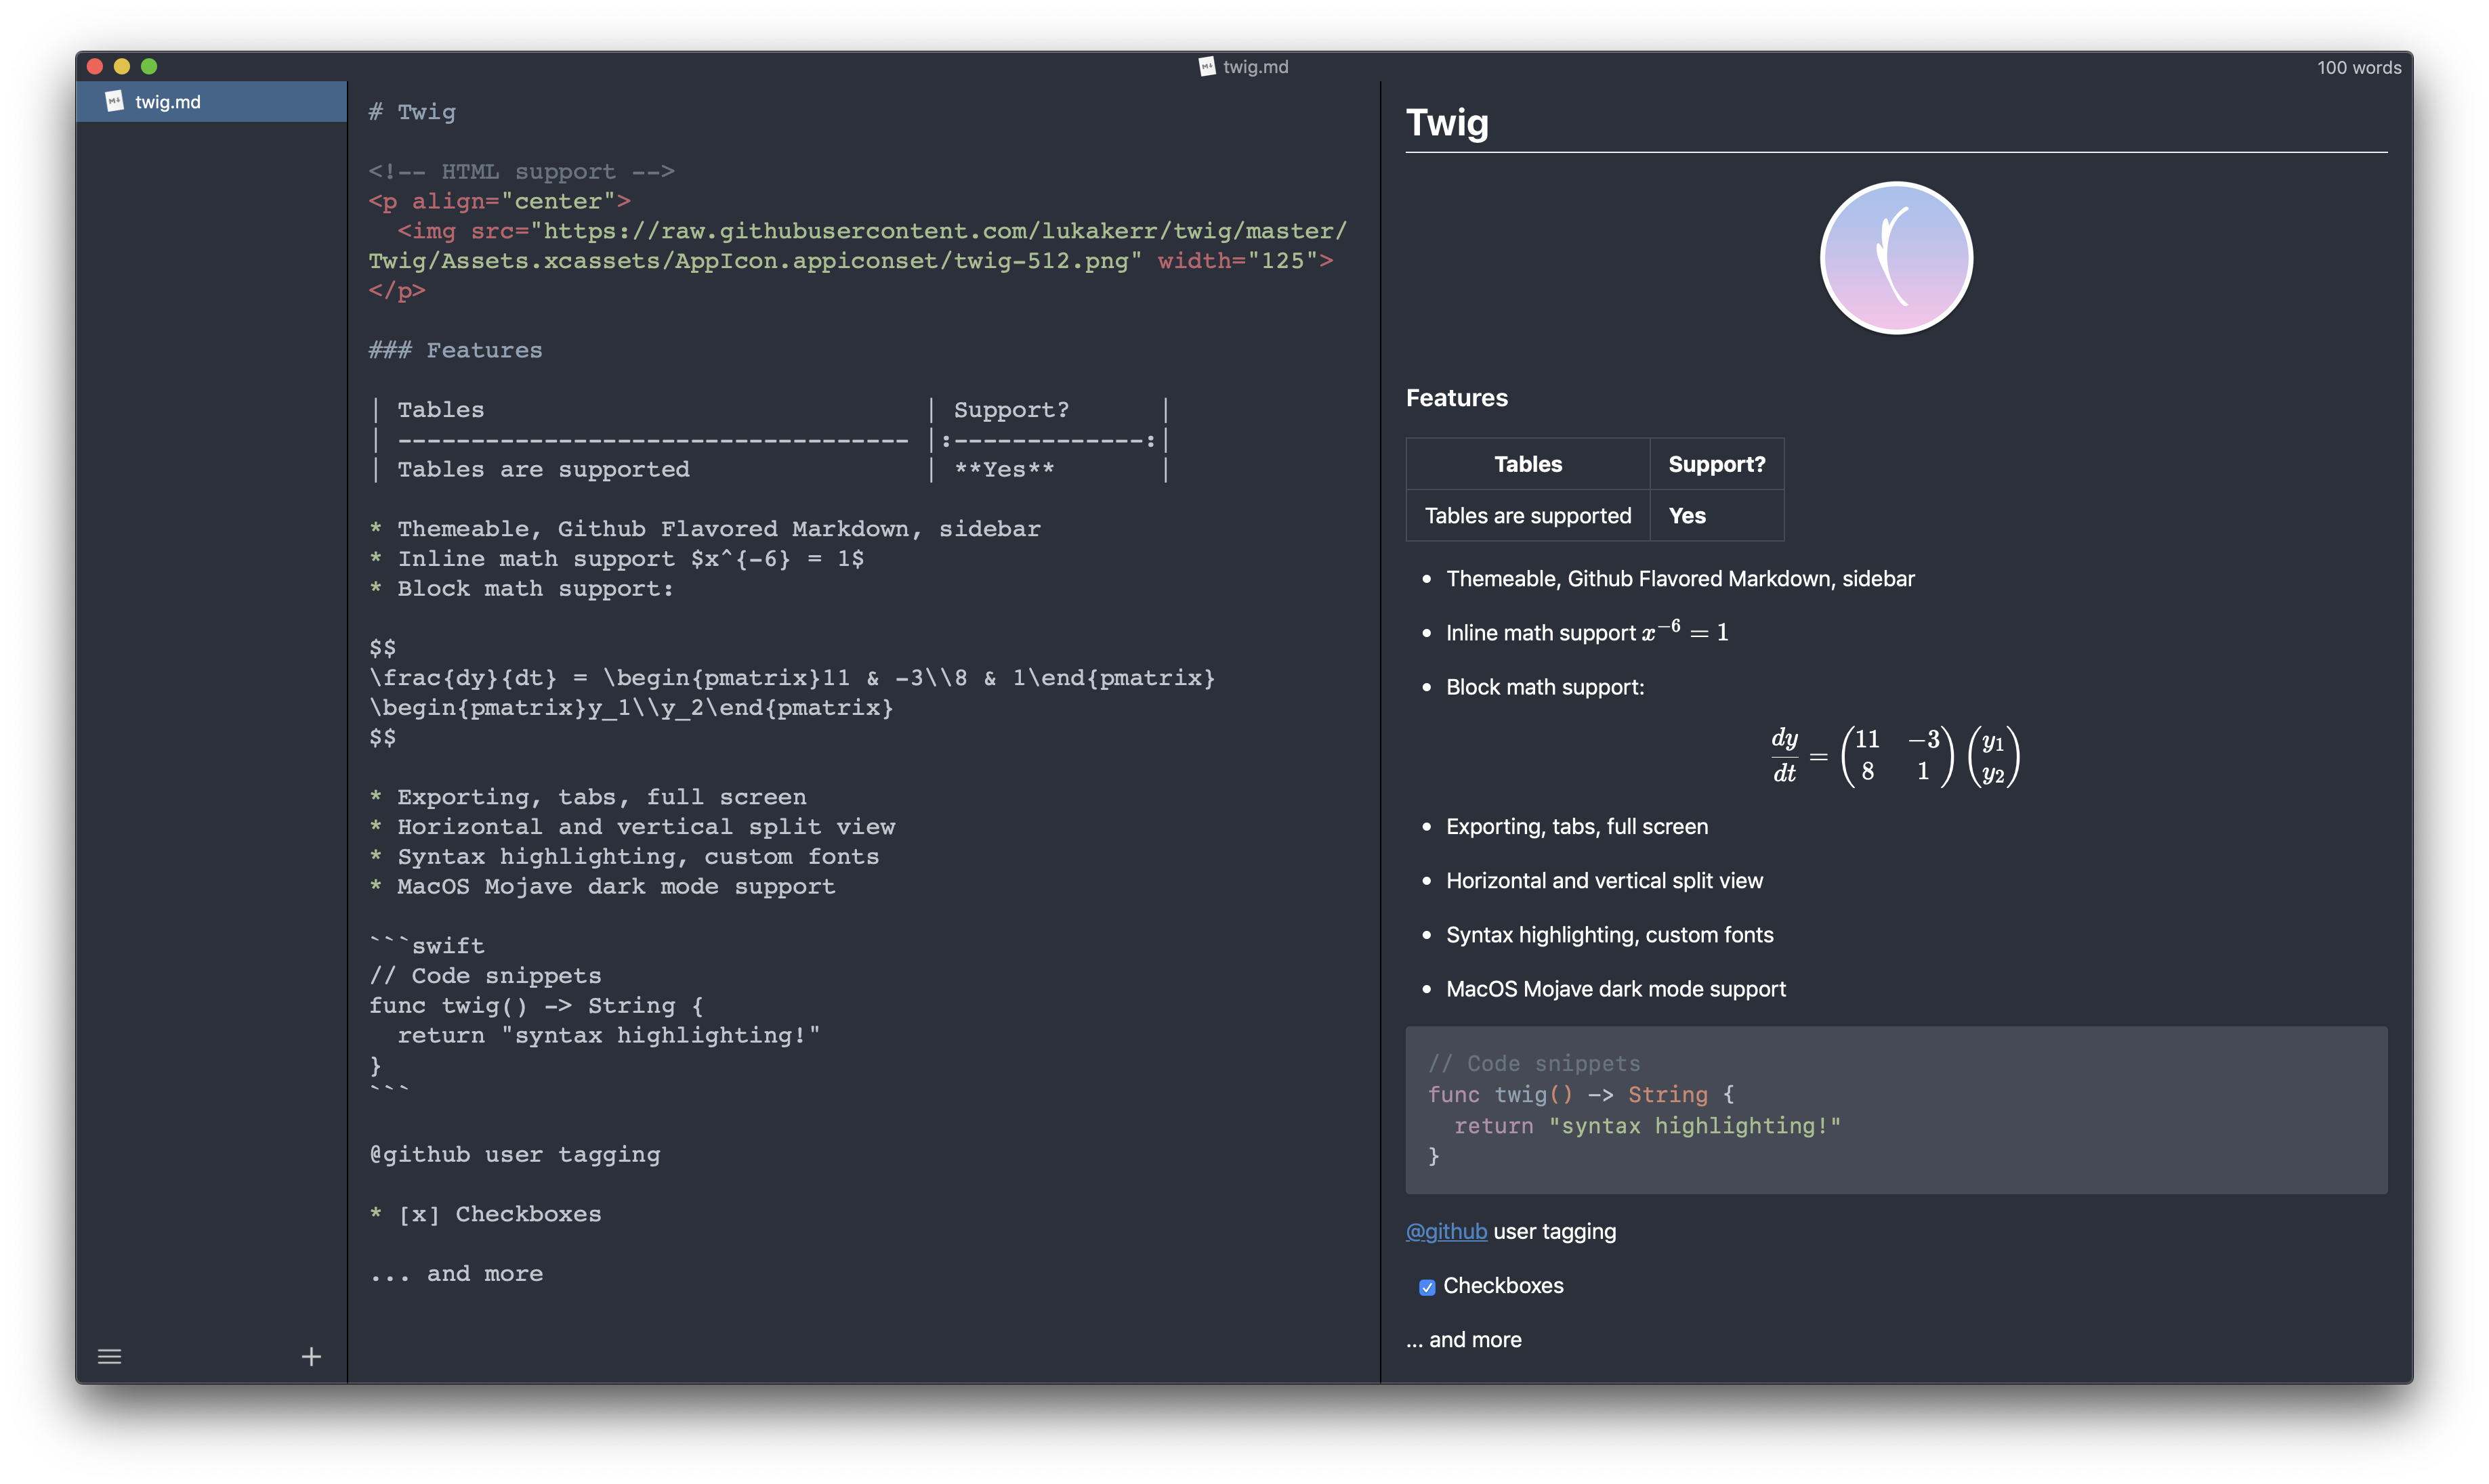The image size is (2489, 1484).
Task: Click 'Syntax highlighting, custom fonts' in preview
Action: (1610, 935)
